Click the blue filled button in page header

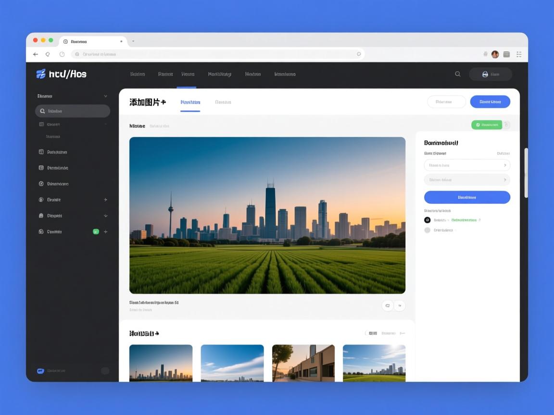click(x=490, y=102)
